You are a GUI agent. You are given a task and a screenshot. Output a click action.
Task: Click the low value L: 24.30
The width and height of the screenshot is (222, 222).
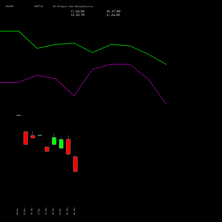coord(113,15)
